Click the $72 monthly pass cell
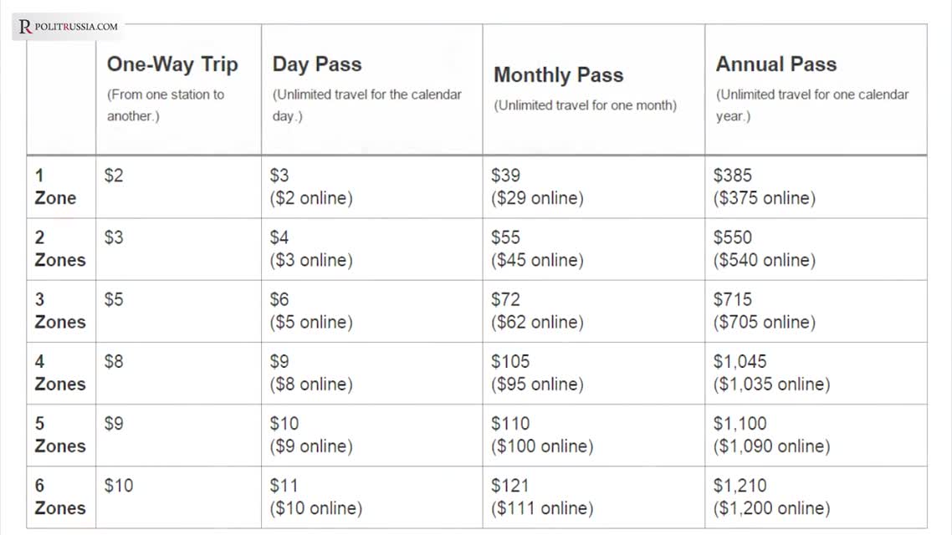 [x=594, y=311]
